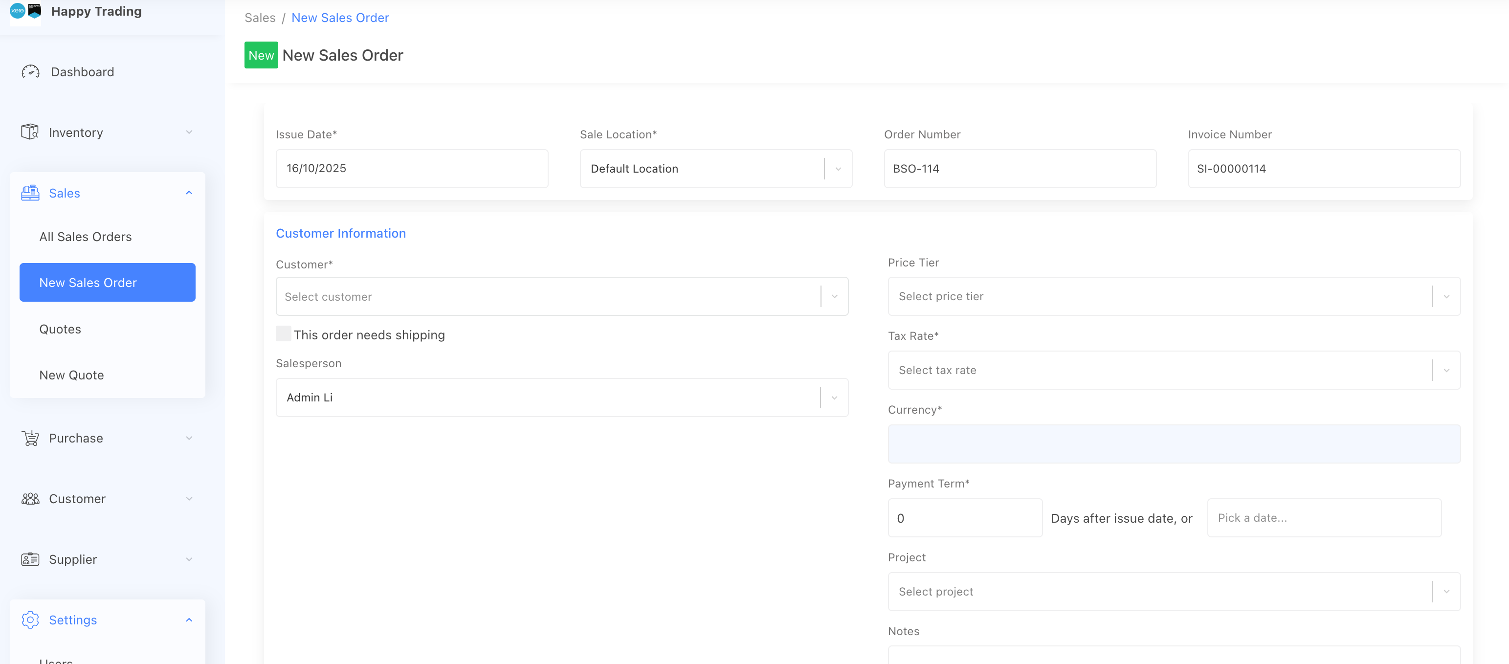Click the Order Number input field
This screenshot has width=1509, height=664.
(1019, 169)
